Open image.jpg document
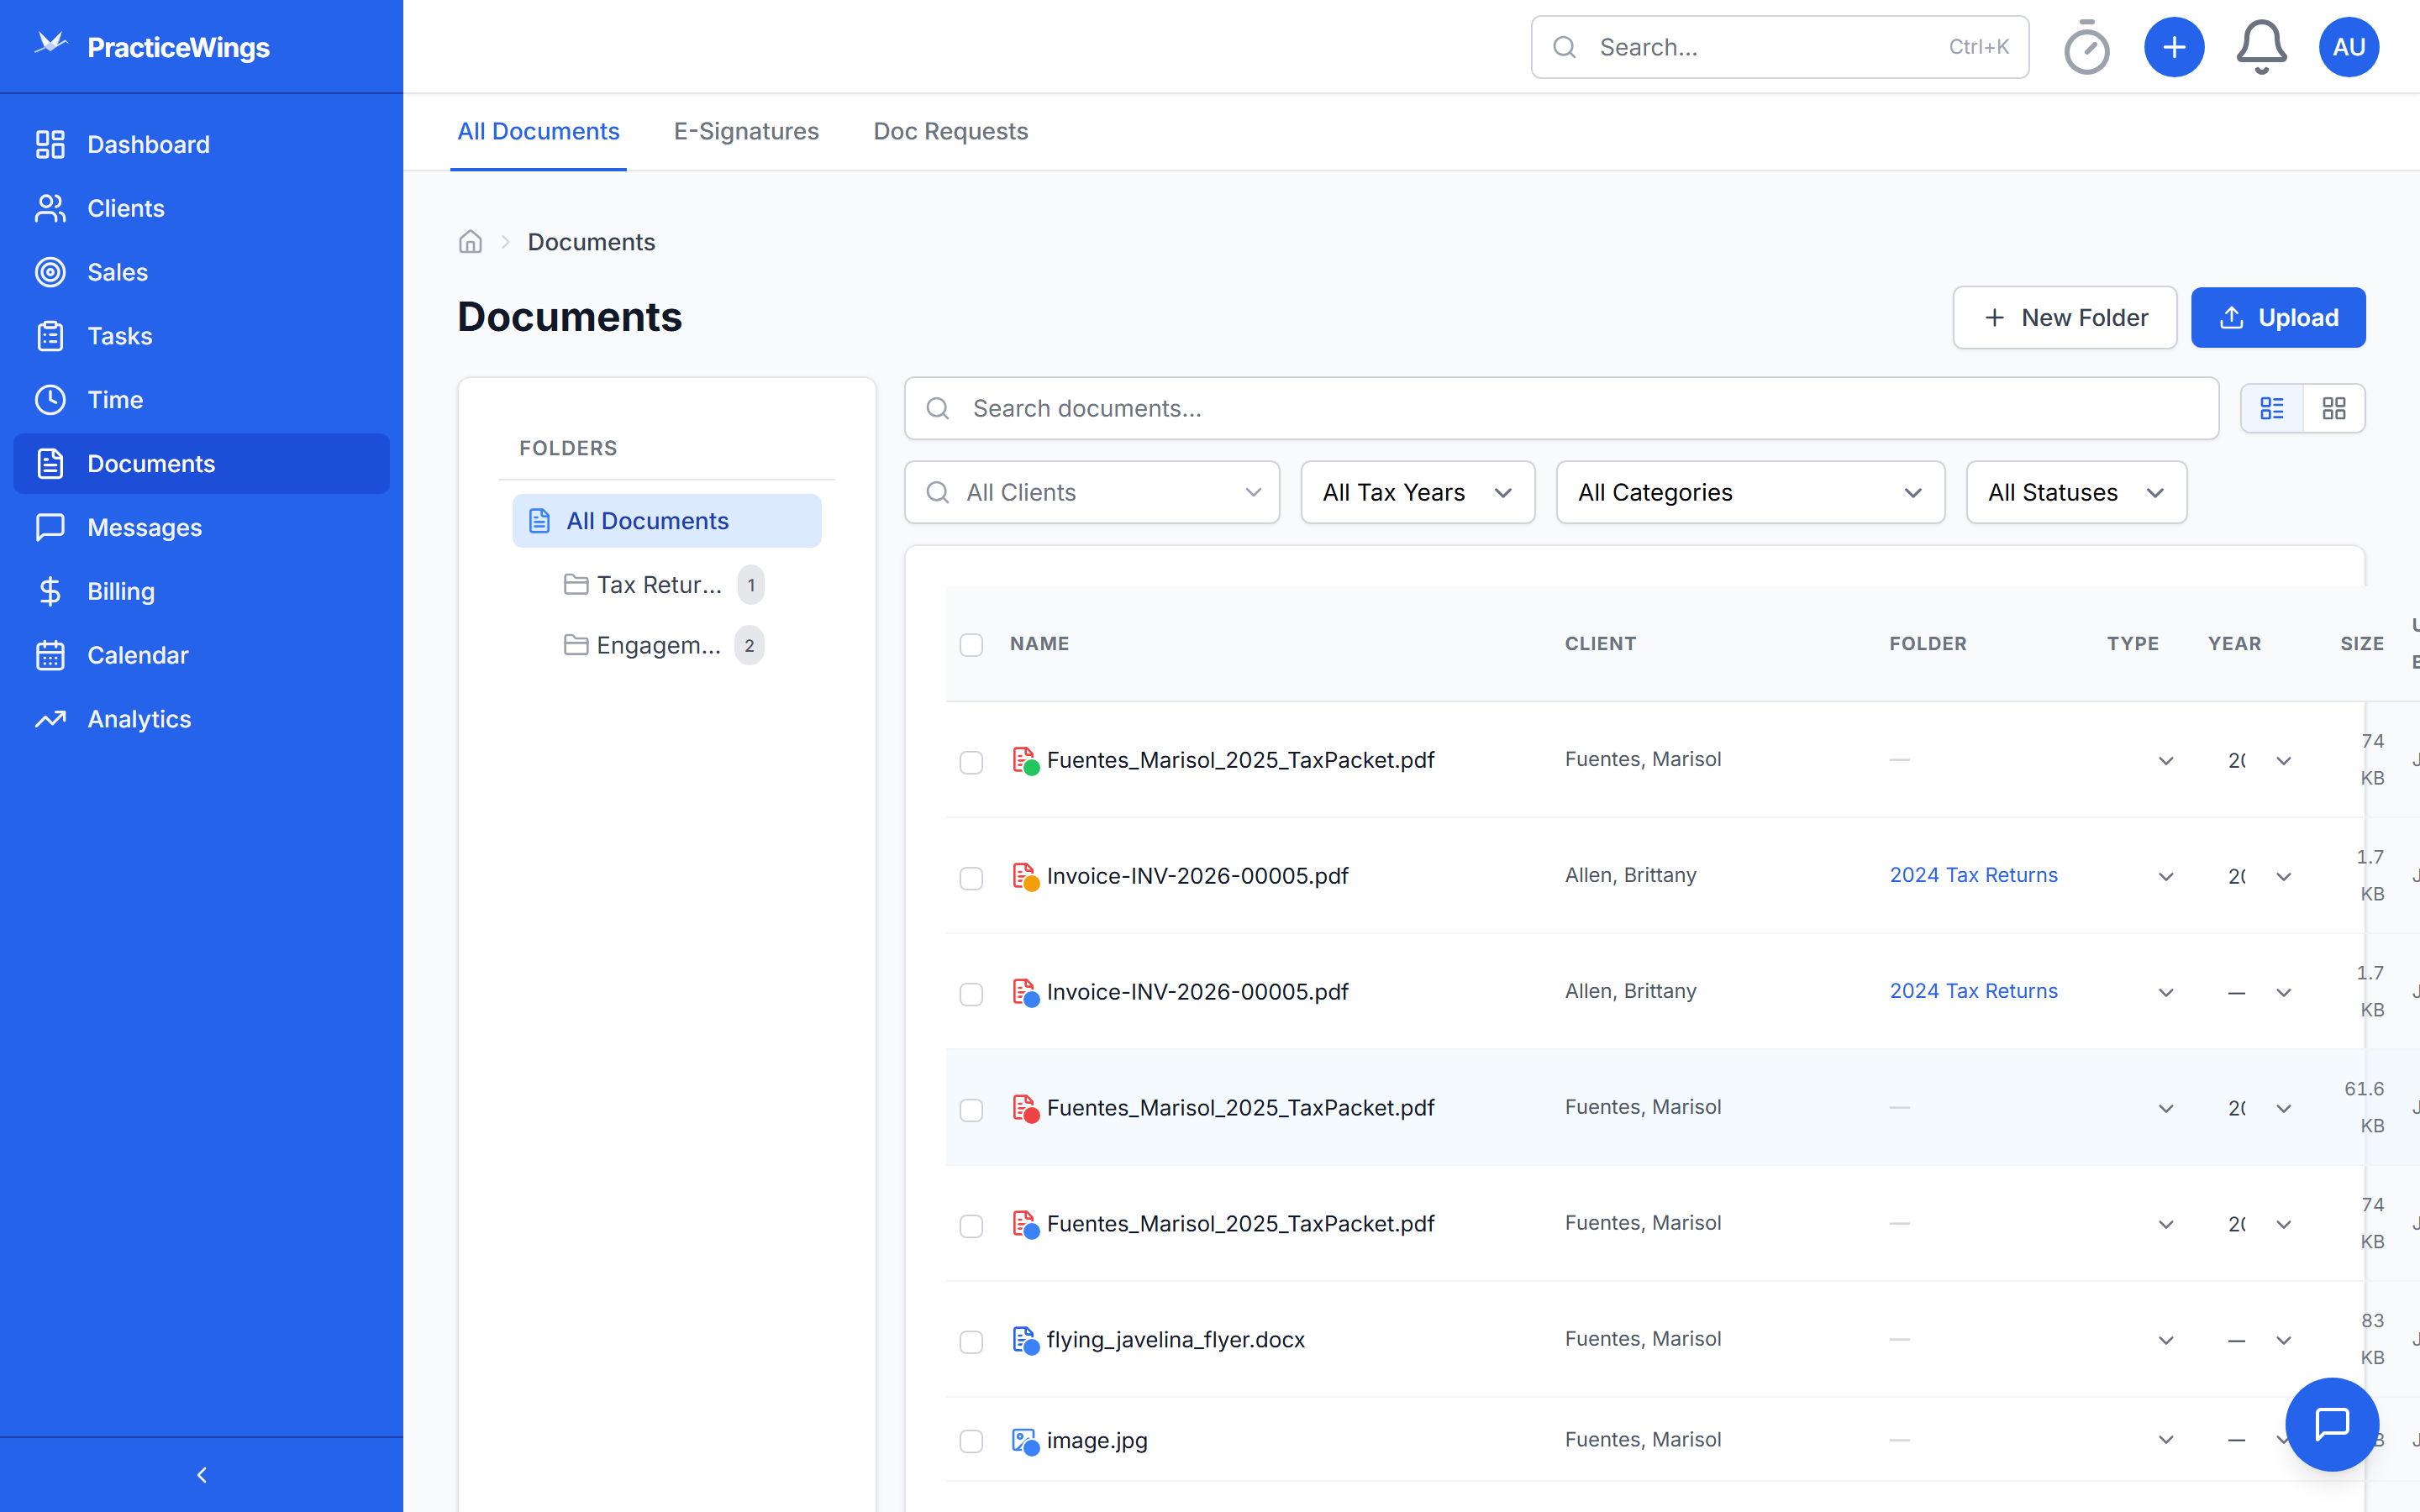Image resolution: width=2420 pixels, height=1512 pixels. coord(1097,1440)
